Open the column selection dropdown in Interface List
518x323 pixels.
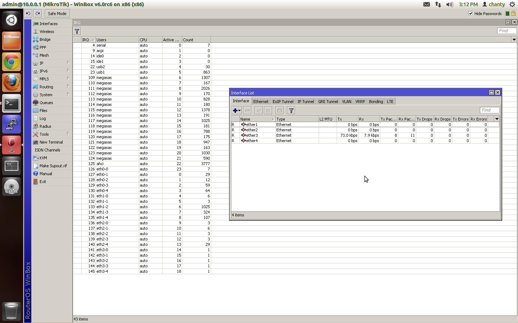497,119
